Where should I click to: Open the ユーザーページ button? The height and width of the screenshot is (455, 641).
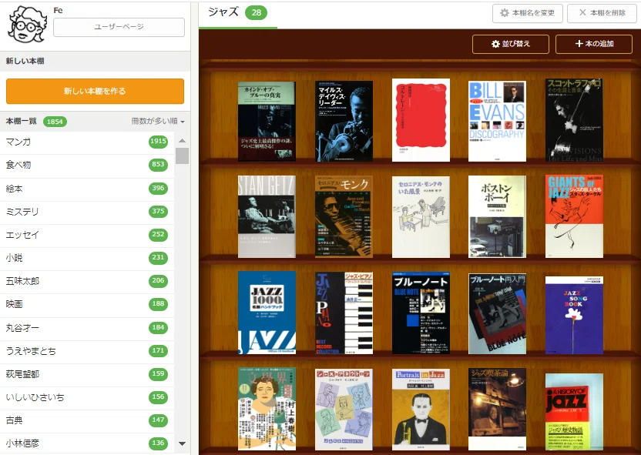pyautogui.click(x=119, y=27)
